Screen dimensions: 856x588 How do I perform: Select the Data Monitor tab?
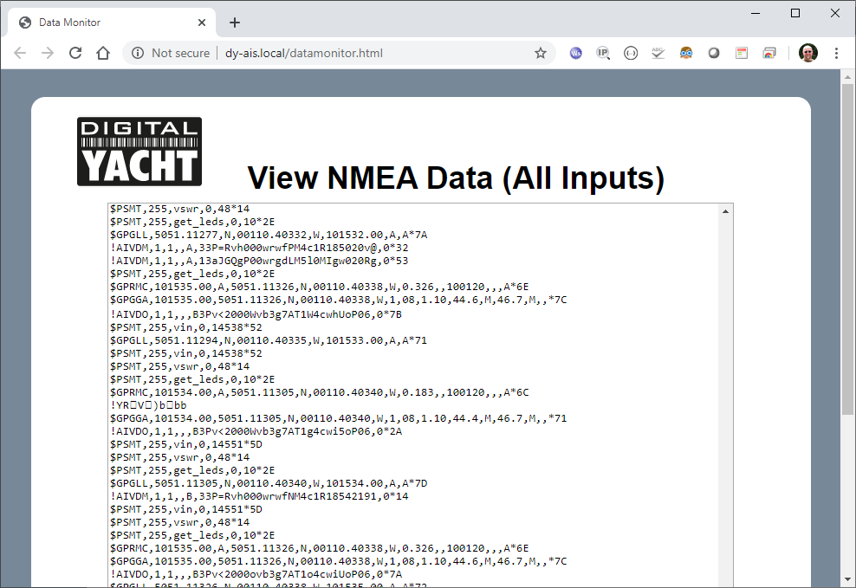pyautogui.click(x=104, y=23)
